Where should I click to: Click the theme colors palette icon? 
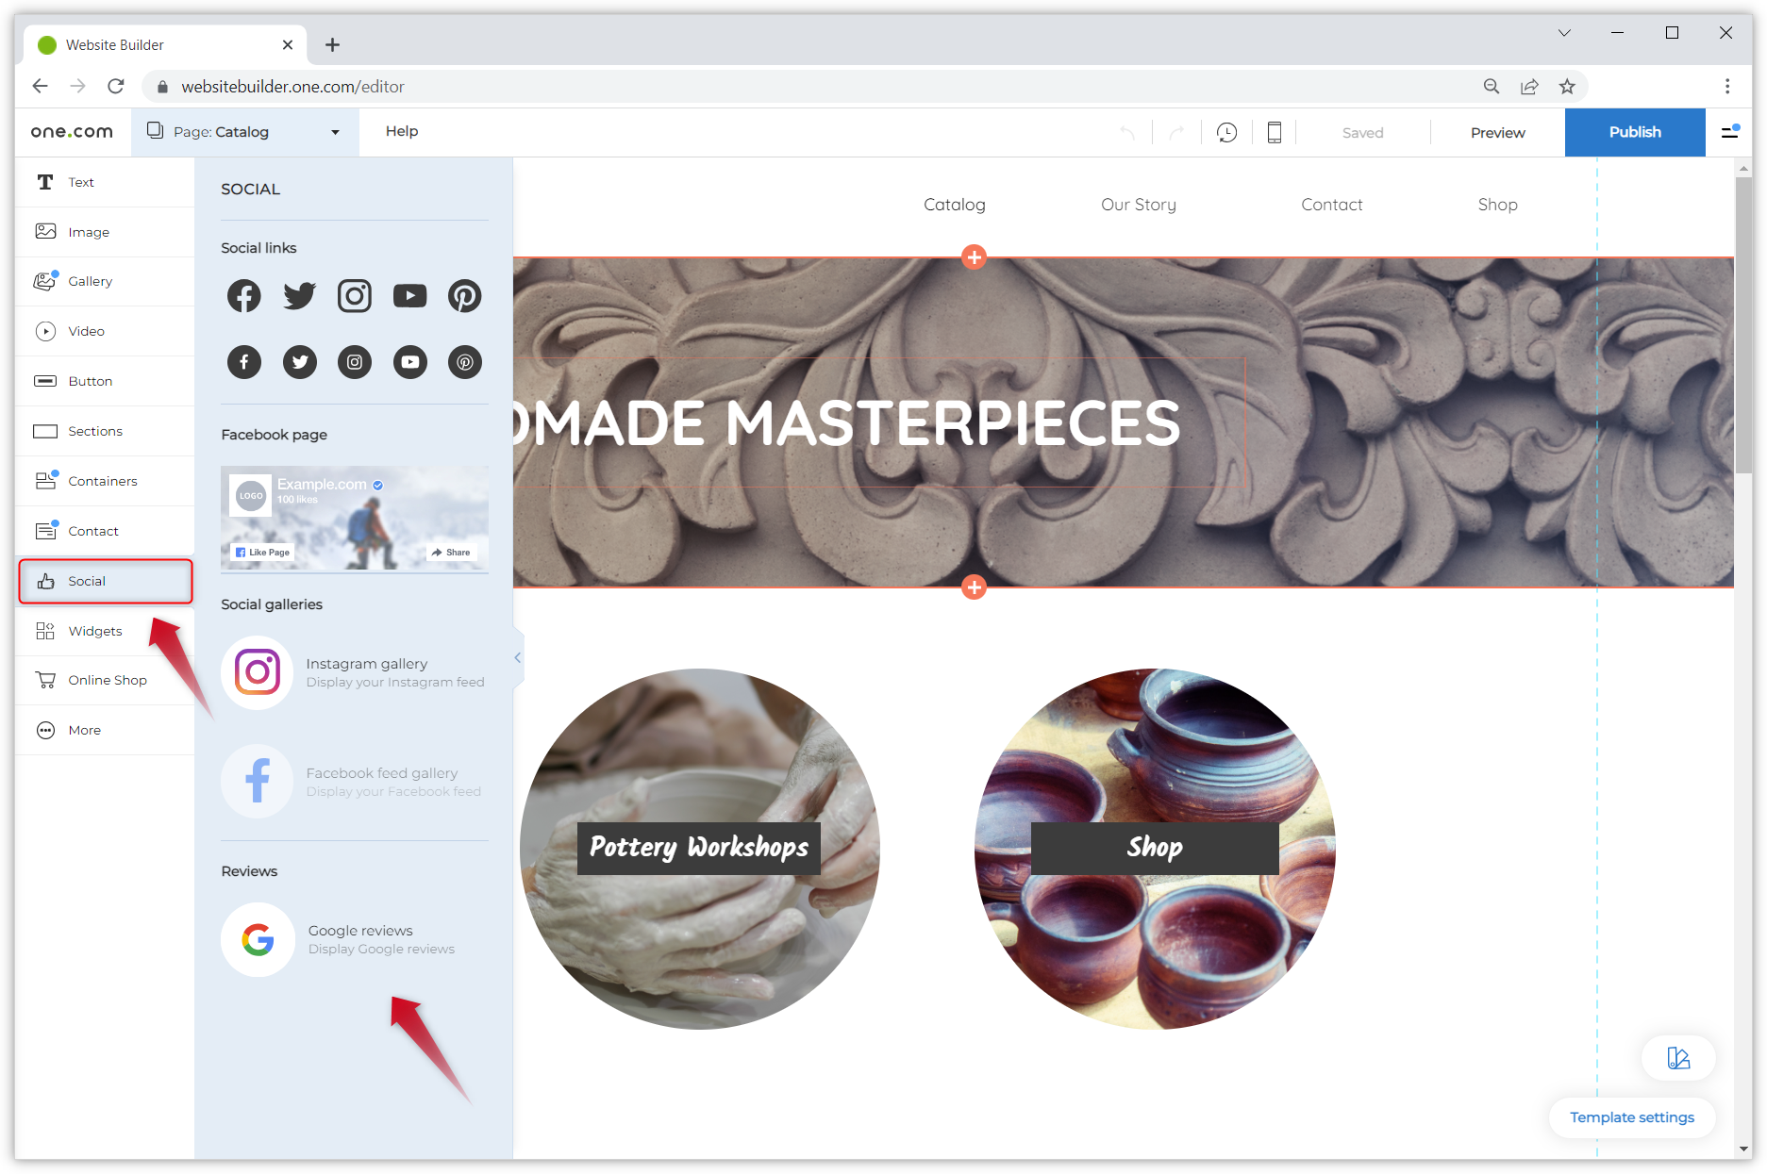tap(1677, 1058)
